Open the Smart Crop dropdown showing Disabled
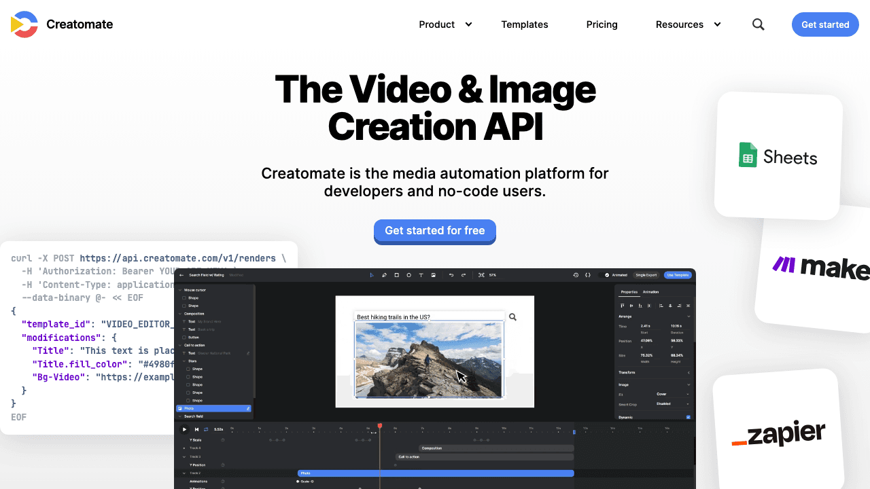 click(x=673, y=403)
